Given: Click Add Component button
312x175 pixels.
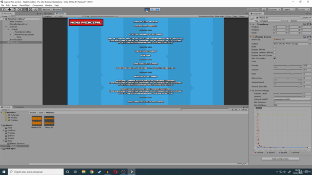Looking at the screenshot, I should coord(280,159).
